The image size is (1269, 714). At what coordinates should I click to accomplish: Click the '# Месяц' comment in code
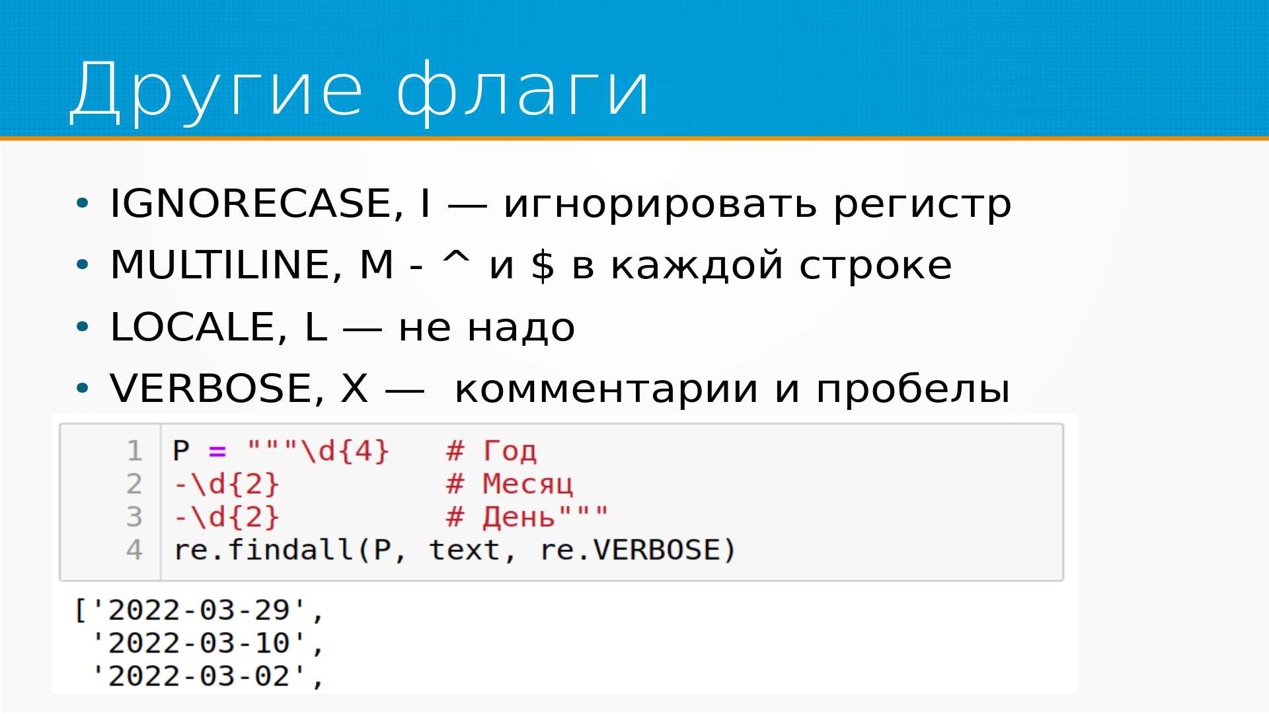tap(509, 485)
